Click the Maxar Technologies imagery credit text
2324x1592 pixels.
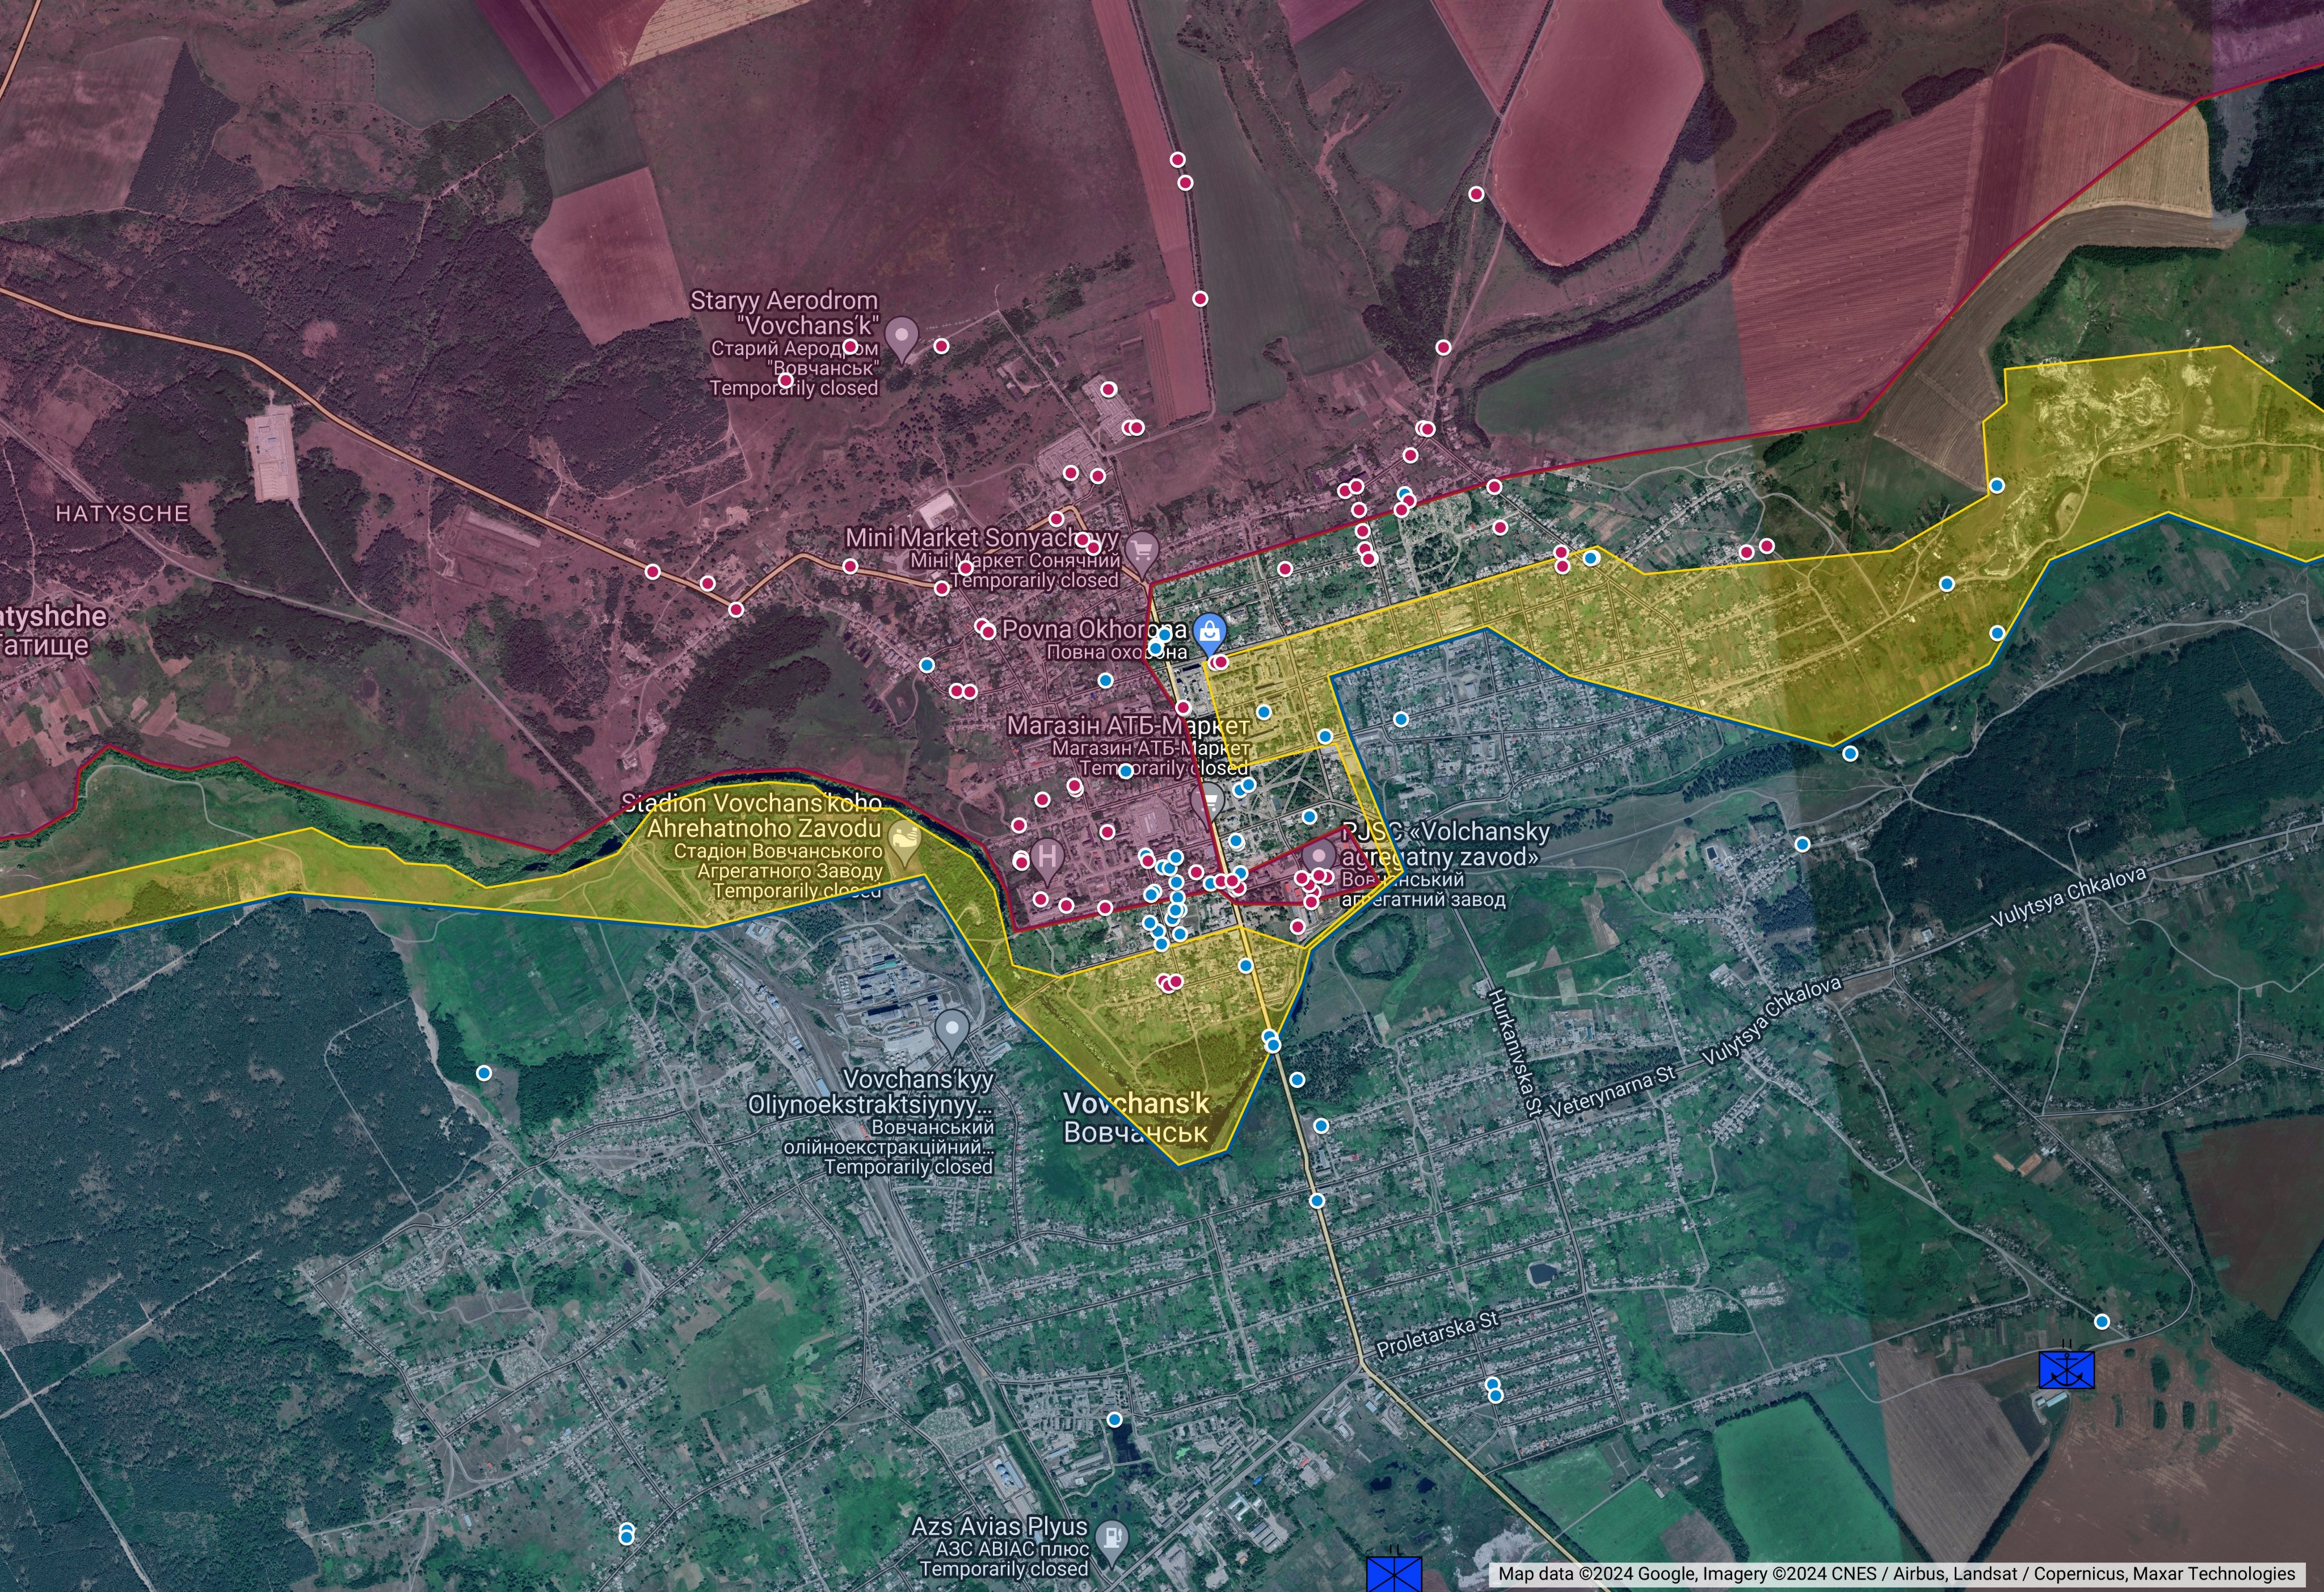click(x=2213, y=1574)
